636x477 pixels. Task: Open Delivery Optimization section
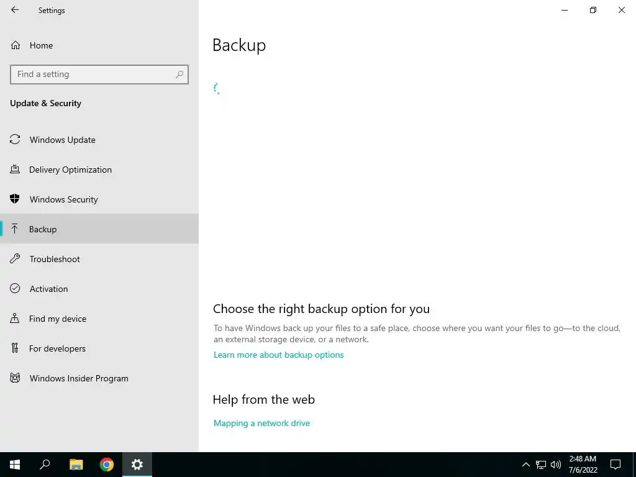99,170
